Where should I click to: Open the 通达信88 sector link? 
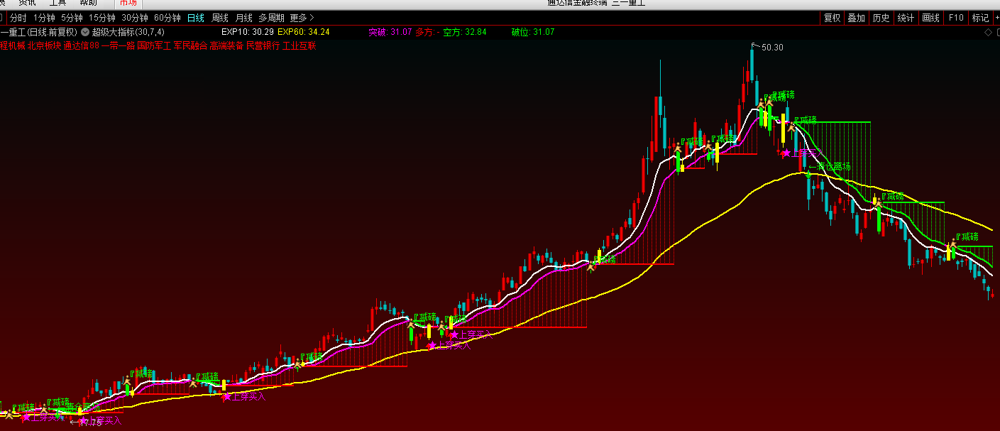coord(81,45)
